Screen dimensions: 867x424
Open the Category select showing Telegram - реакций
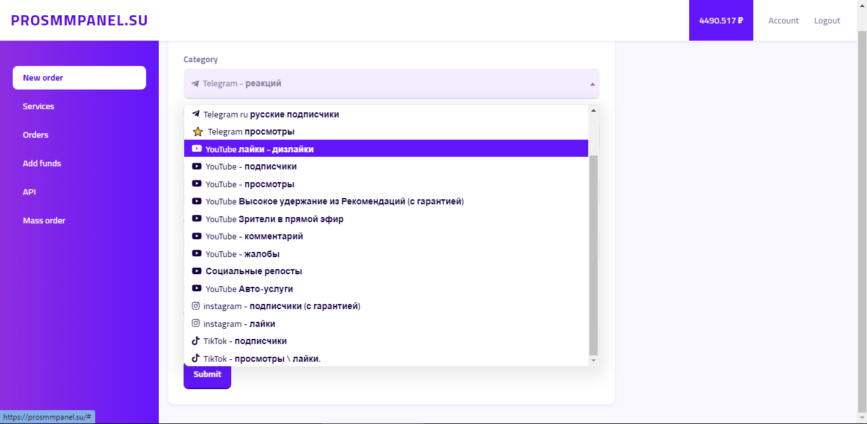coord(391,84)
